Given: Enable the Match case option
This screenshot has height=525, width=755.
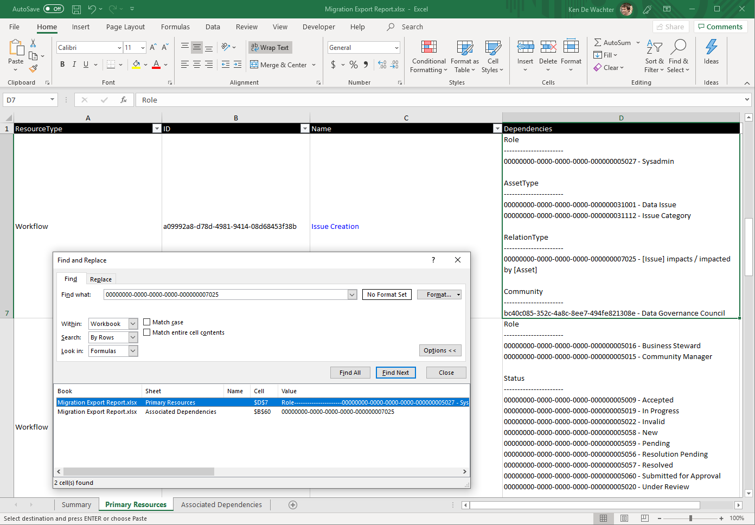Looking at the screenshot, I should tap(147, 322).
